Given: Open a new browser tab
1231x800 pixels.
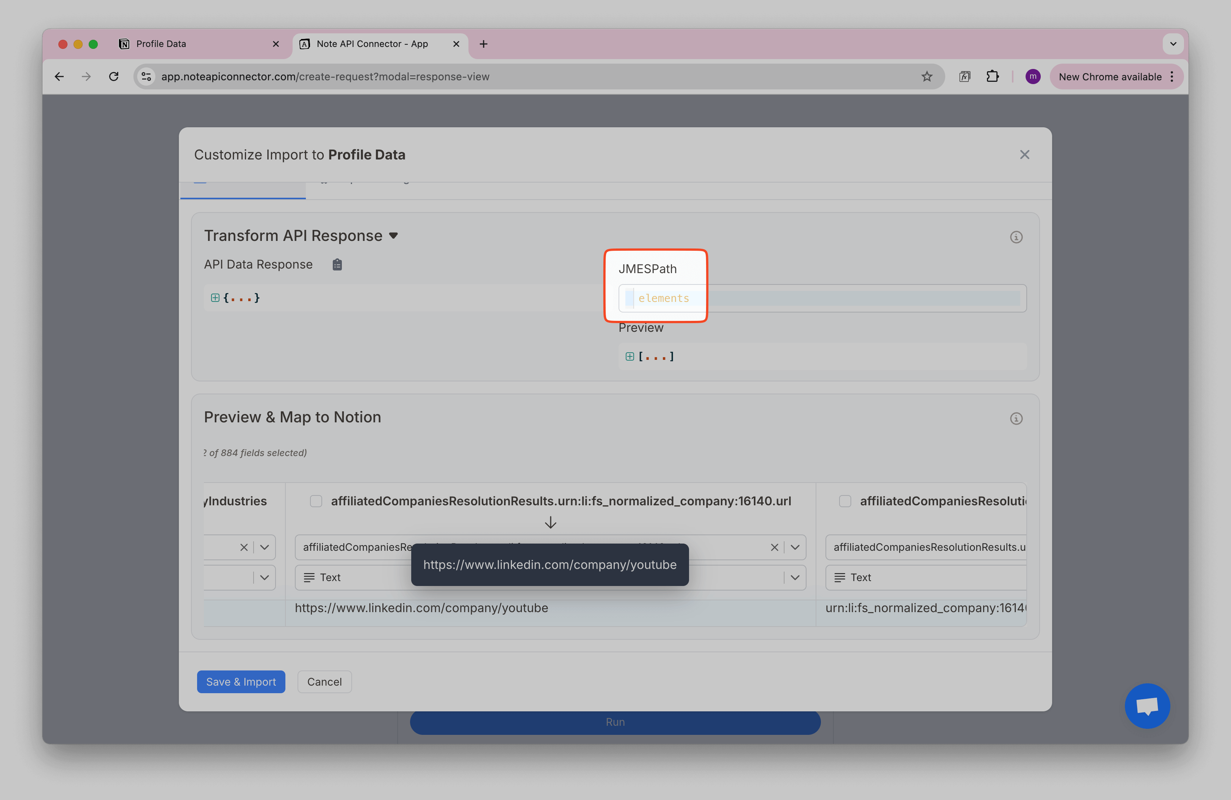Looking at the screenshot, I should (x=483, y=44).
